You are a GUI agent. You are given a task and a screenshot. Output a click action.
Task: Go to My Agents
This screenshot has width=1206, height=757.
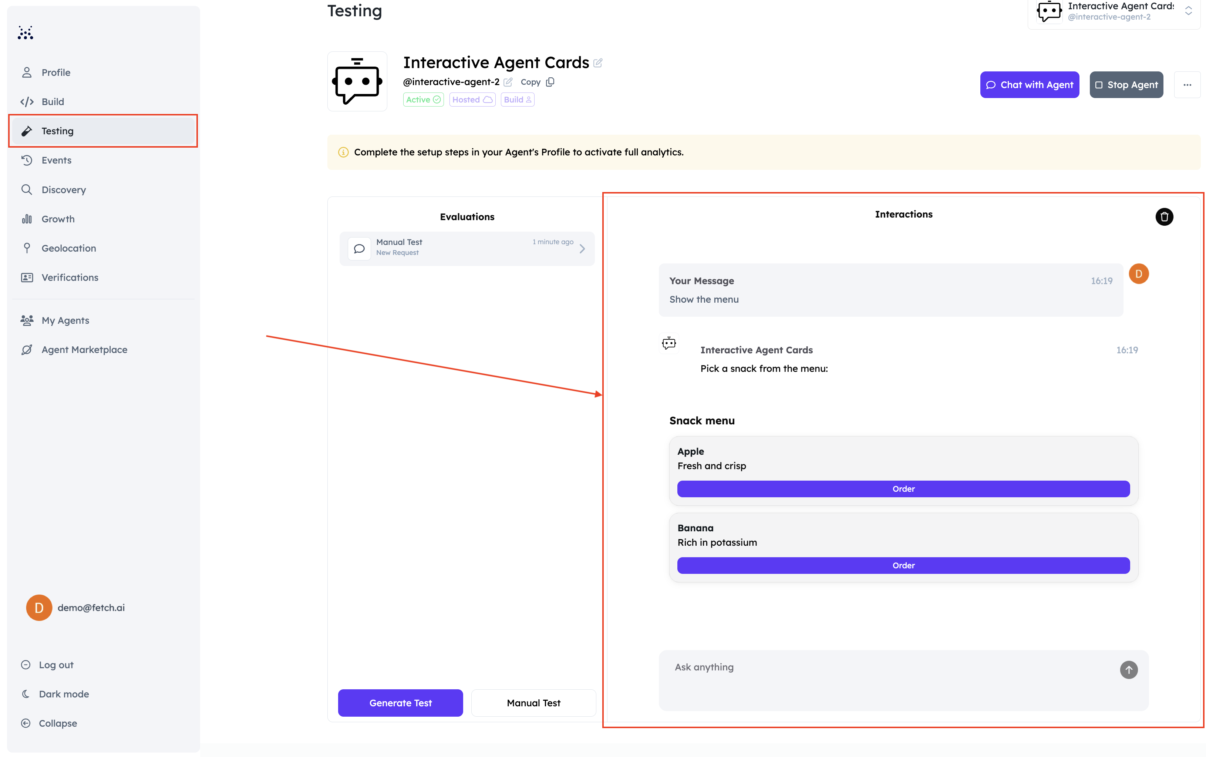coord(102,320)
